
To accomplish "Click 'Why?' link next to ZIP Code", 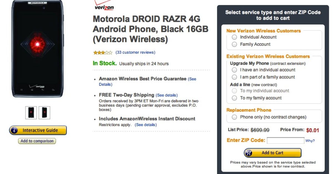I will [310, 141].
